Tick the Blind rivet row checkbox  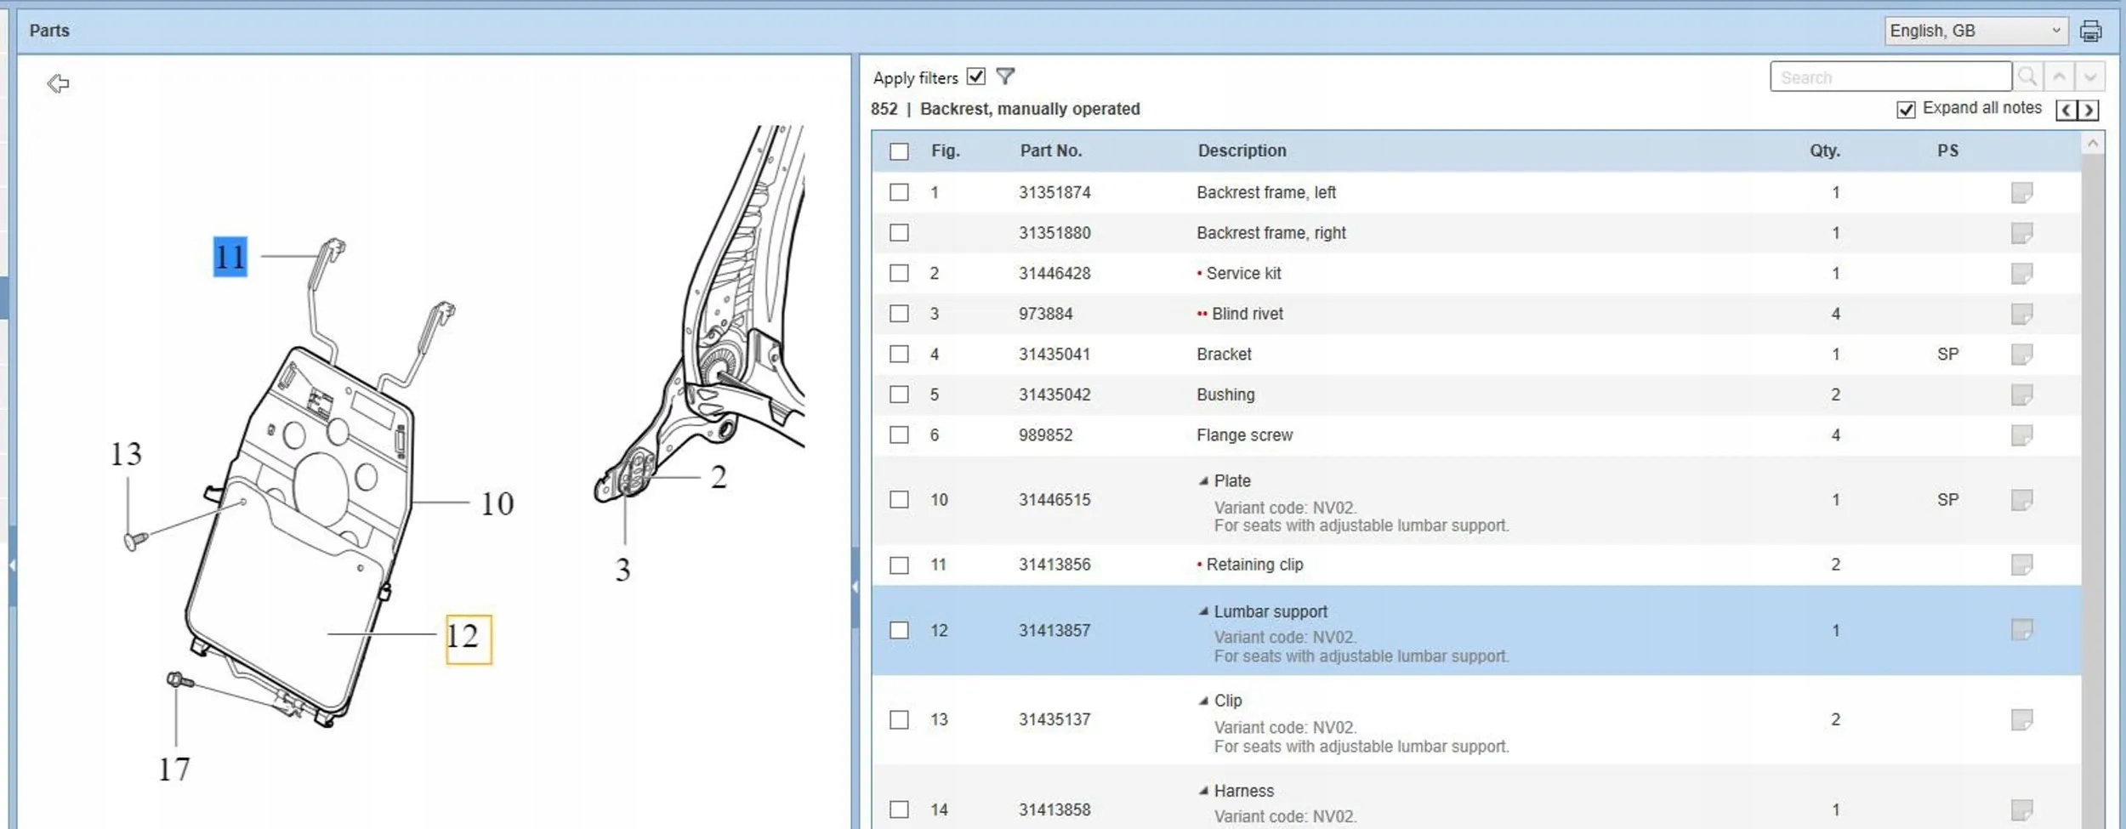tap(899, 314)
